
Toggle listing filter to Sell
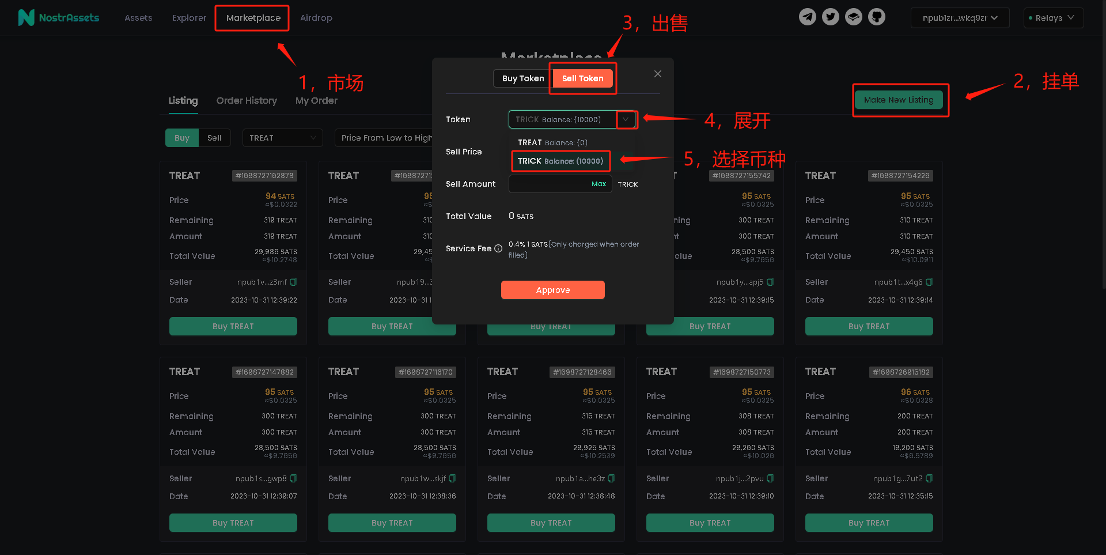point(214,138)
